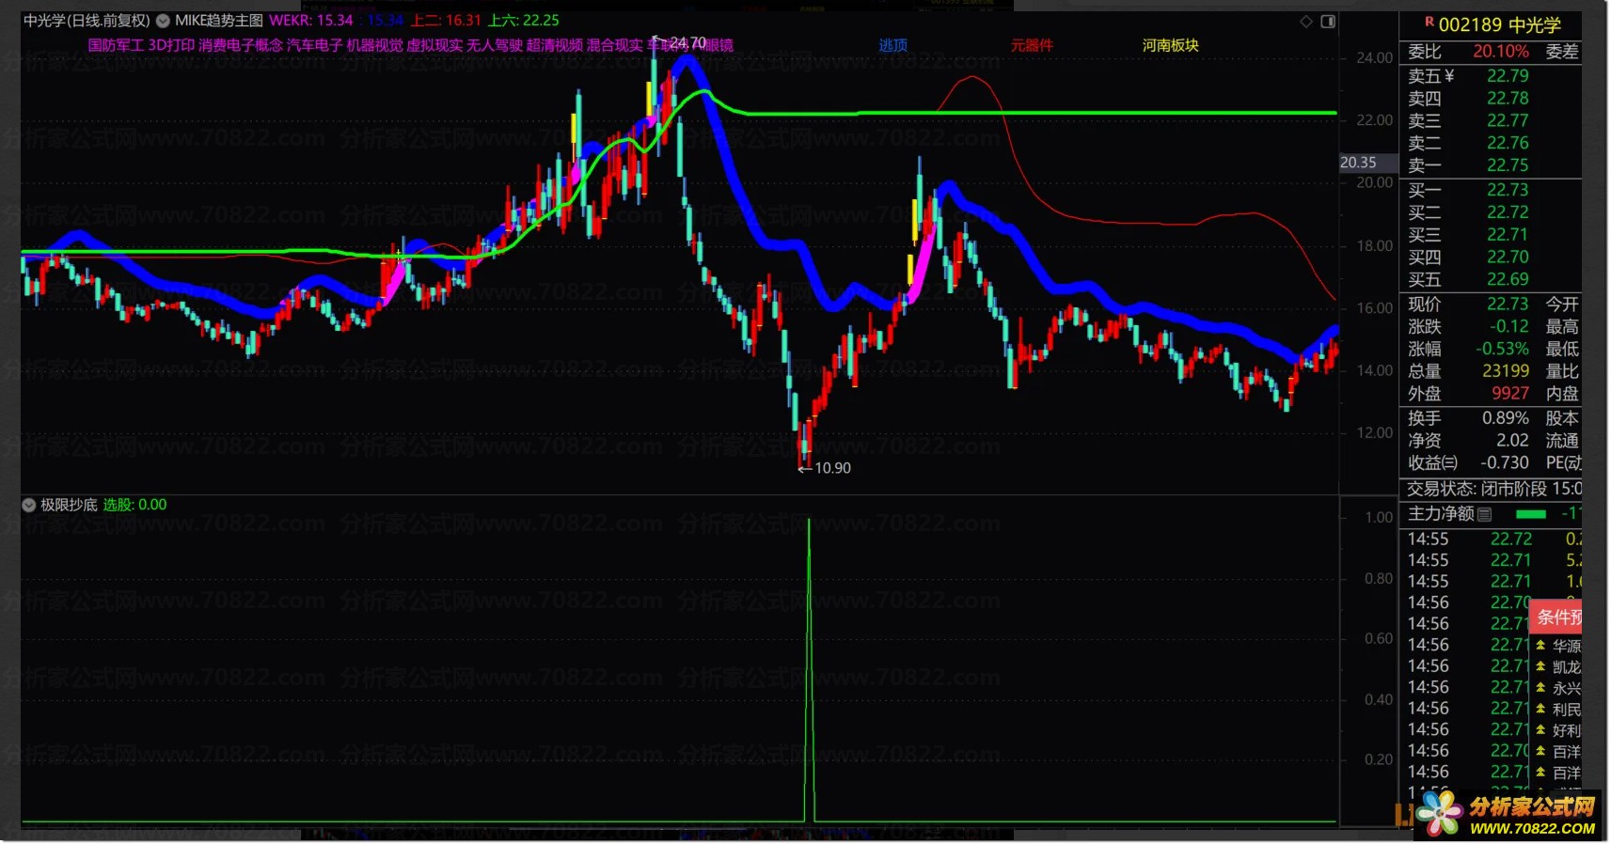Open the 条件预 alert popup header
1611x844 pixels.
coord(1556,617)
